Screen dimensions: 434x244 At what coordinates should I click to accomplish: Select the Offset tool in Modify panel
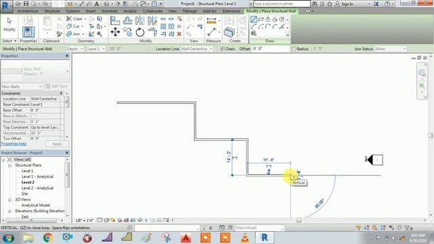click(x=127, y=20)
